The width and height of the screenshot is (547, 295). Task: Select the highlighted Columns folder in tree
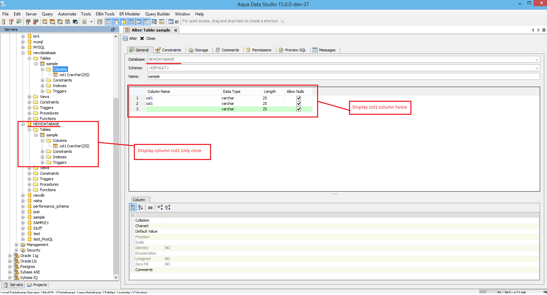60,69
